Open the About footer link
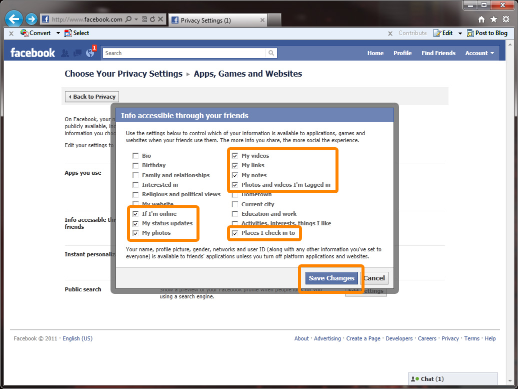The height and width of the screenshot is (389, 518). [301, 338]
